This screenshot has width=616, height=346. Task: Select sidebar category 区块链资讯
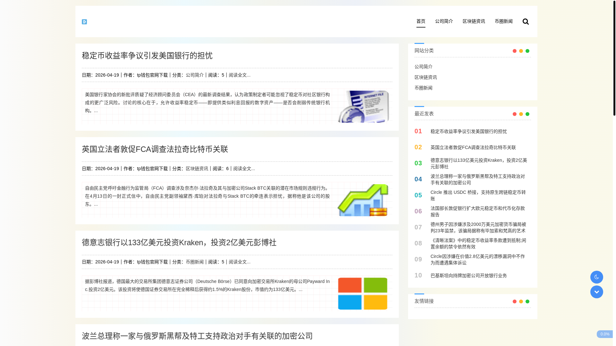[426, 77]
